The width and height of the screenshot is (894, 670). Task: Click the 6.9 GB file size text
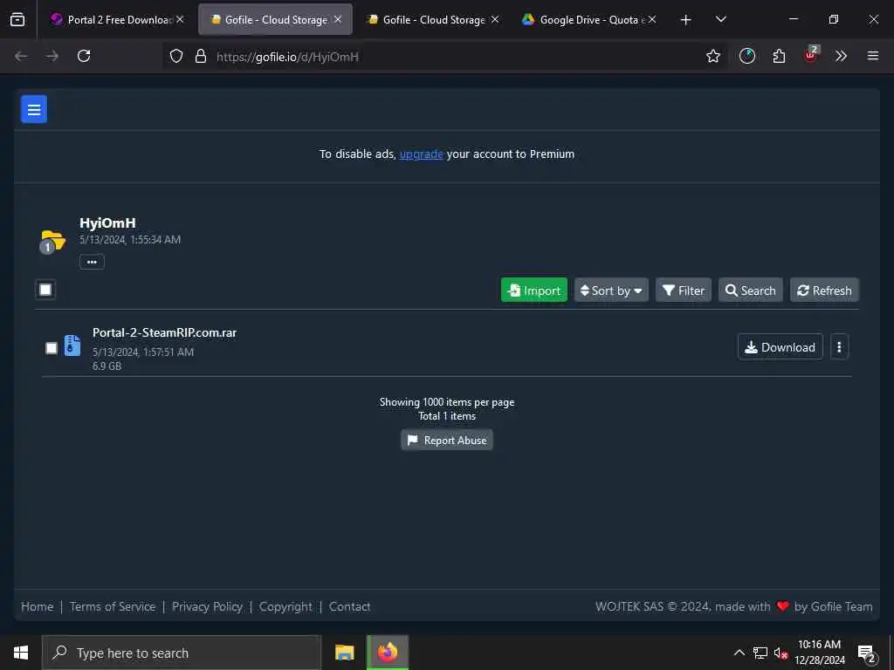click(x=107, y=366)
